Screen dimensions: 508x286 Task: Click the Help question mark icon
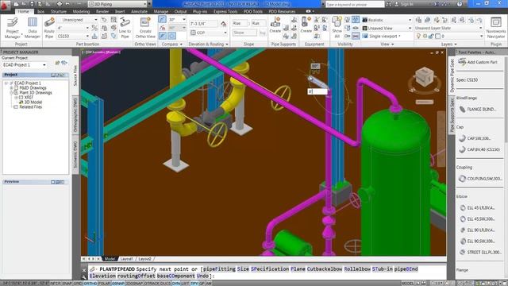460,4
